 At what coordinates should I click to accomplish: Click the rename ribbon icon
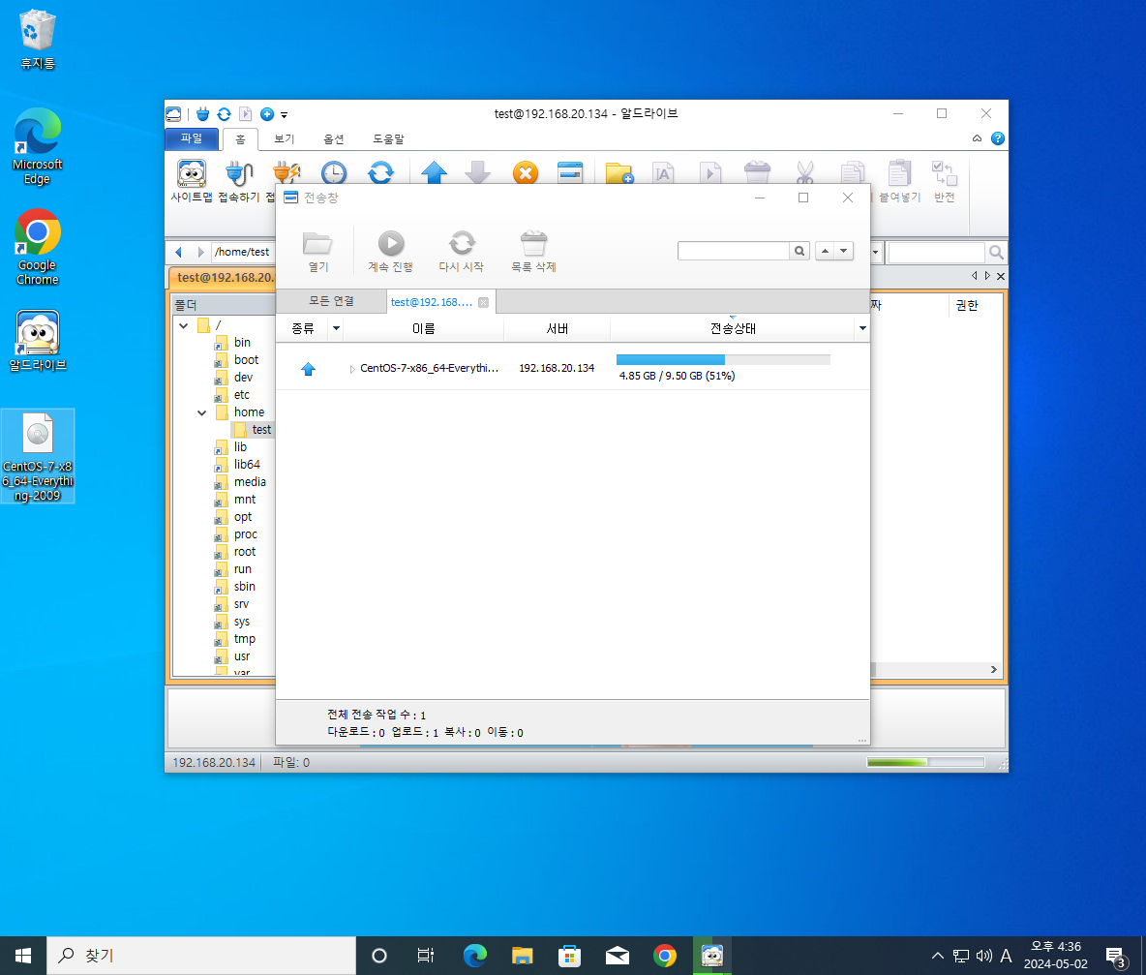664,172
